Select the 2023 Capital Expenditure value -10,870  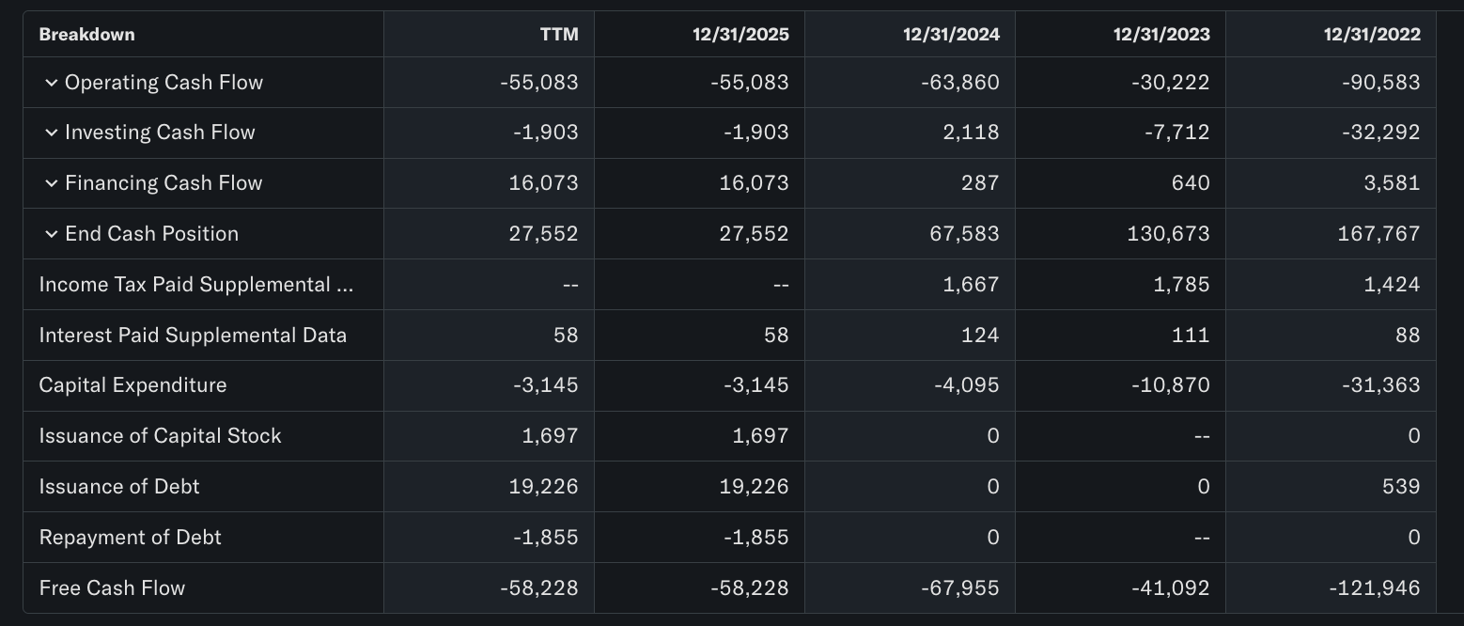pos(1171,384)
